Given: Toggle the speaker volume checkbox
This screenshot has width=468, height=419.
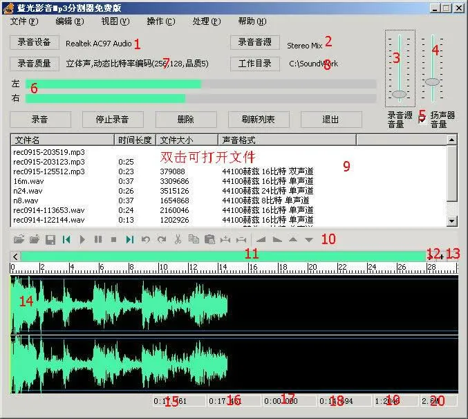Looking at the screenshot, I should click(422, 119).
